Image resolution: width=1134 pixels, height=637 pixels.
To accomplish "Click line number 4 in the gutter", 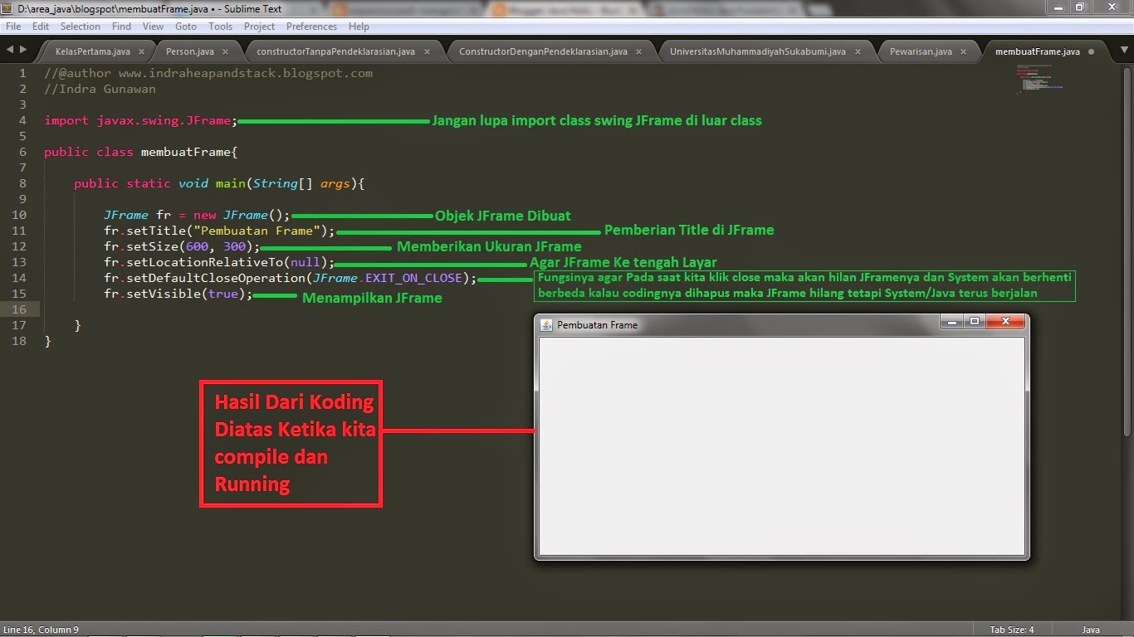I will (x=23, y=120).
